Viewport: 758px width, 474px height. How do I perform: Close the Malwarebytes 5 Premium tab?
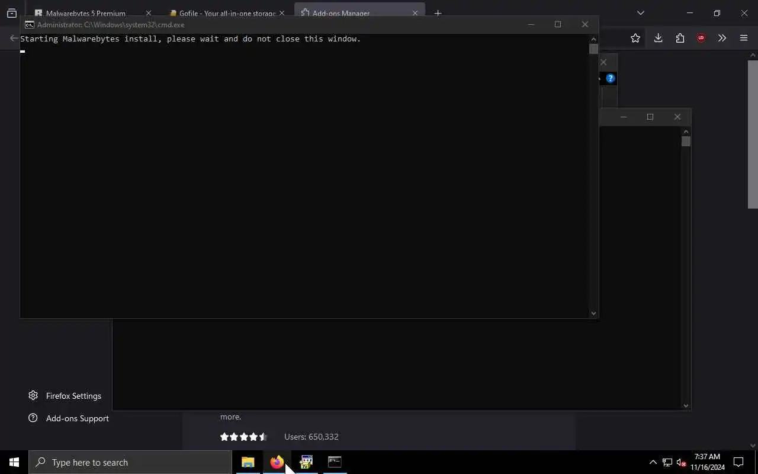[x=149, y=13]
